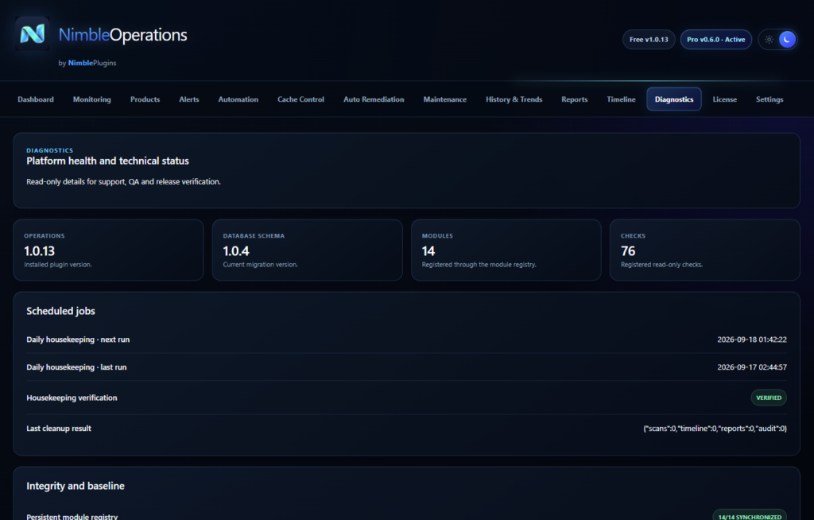Viewport: 814px width, 520px height.
Task: Click 'Persistent module registry' row label
Action: 72,516
